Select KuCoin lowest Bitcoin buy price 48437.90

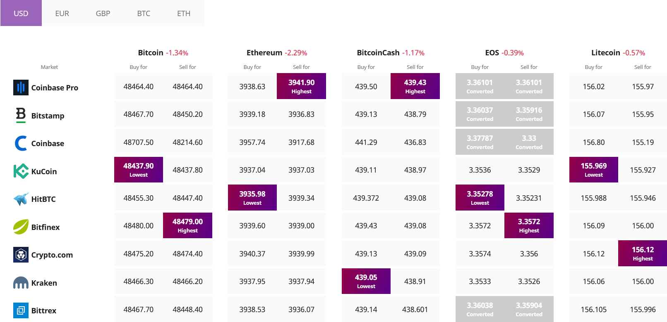tap(139, 170)
